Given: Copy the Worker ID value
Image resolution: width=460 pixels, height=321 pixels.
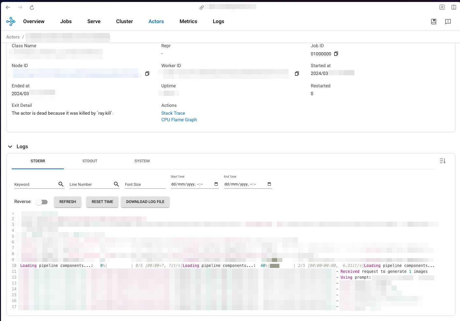Looking at the screenshot, I should [297, 73].
